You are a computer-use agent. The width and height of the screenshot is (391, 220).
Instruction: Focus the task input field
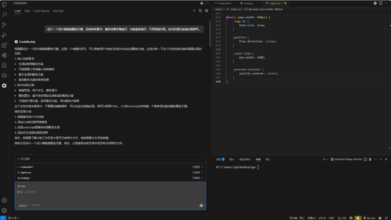pyautogui.click(x=110, y=192)
